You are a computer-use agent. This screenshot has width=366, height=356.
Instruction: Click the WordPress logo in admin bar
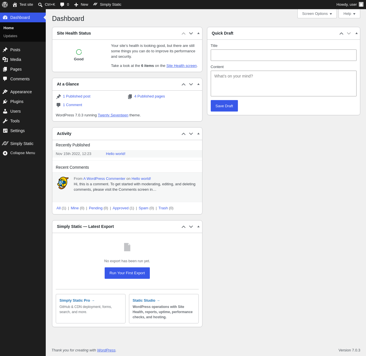5,5
